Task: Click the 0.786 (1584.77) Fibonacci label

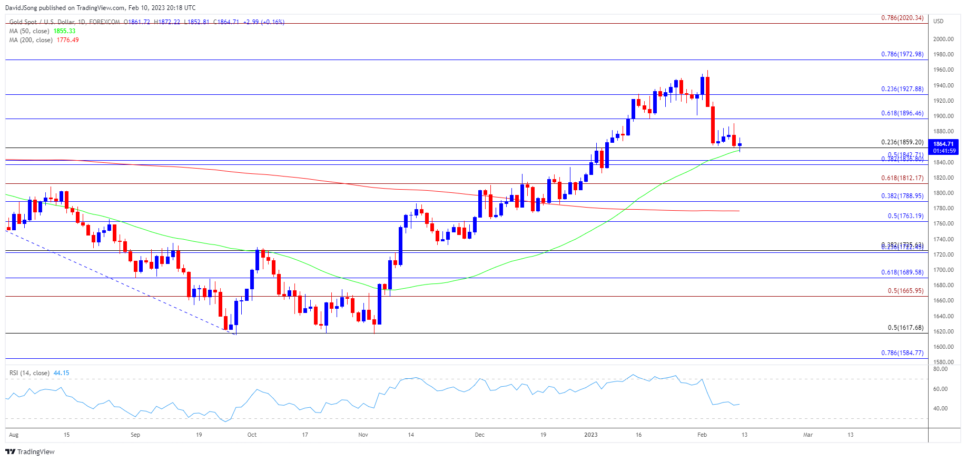Action: [x=902, y=353]
